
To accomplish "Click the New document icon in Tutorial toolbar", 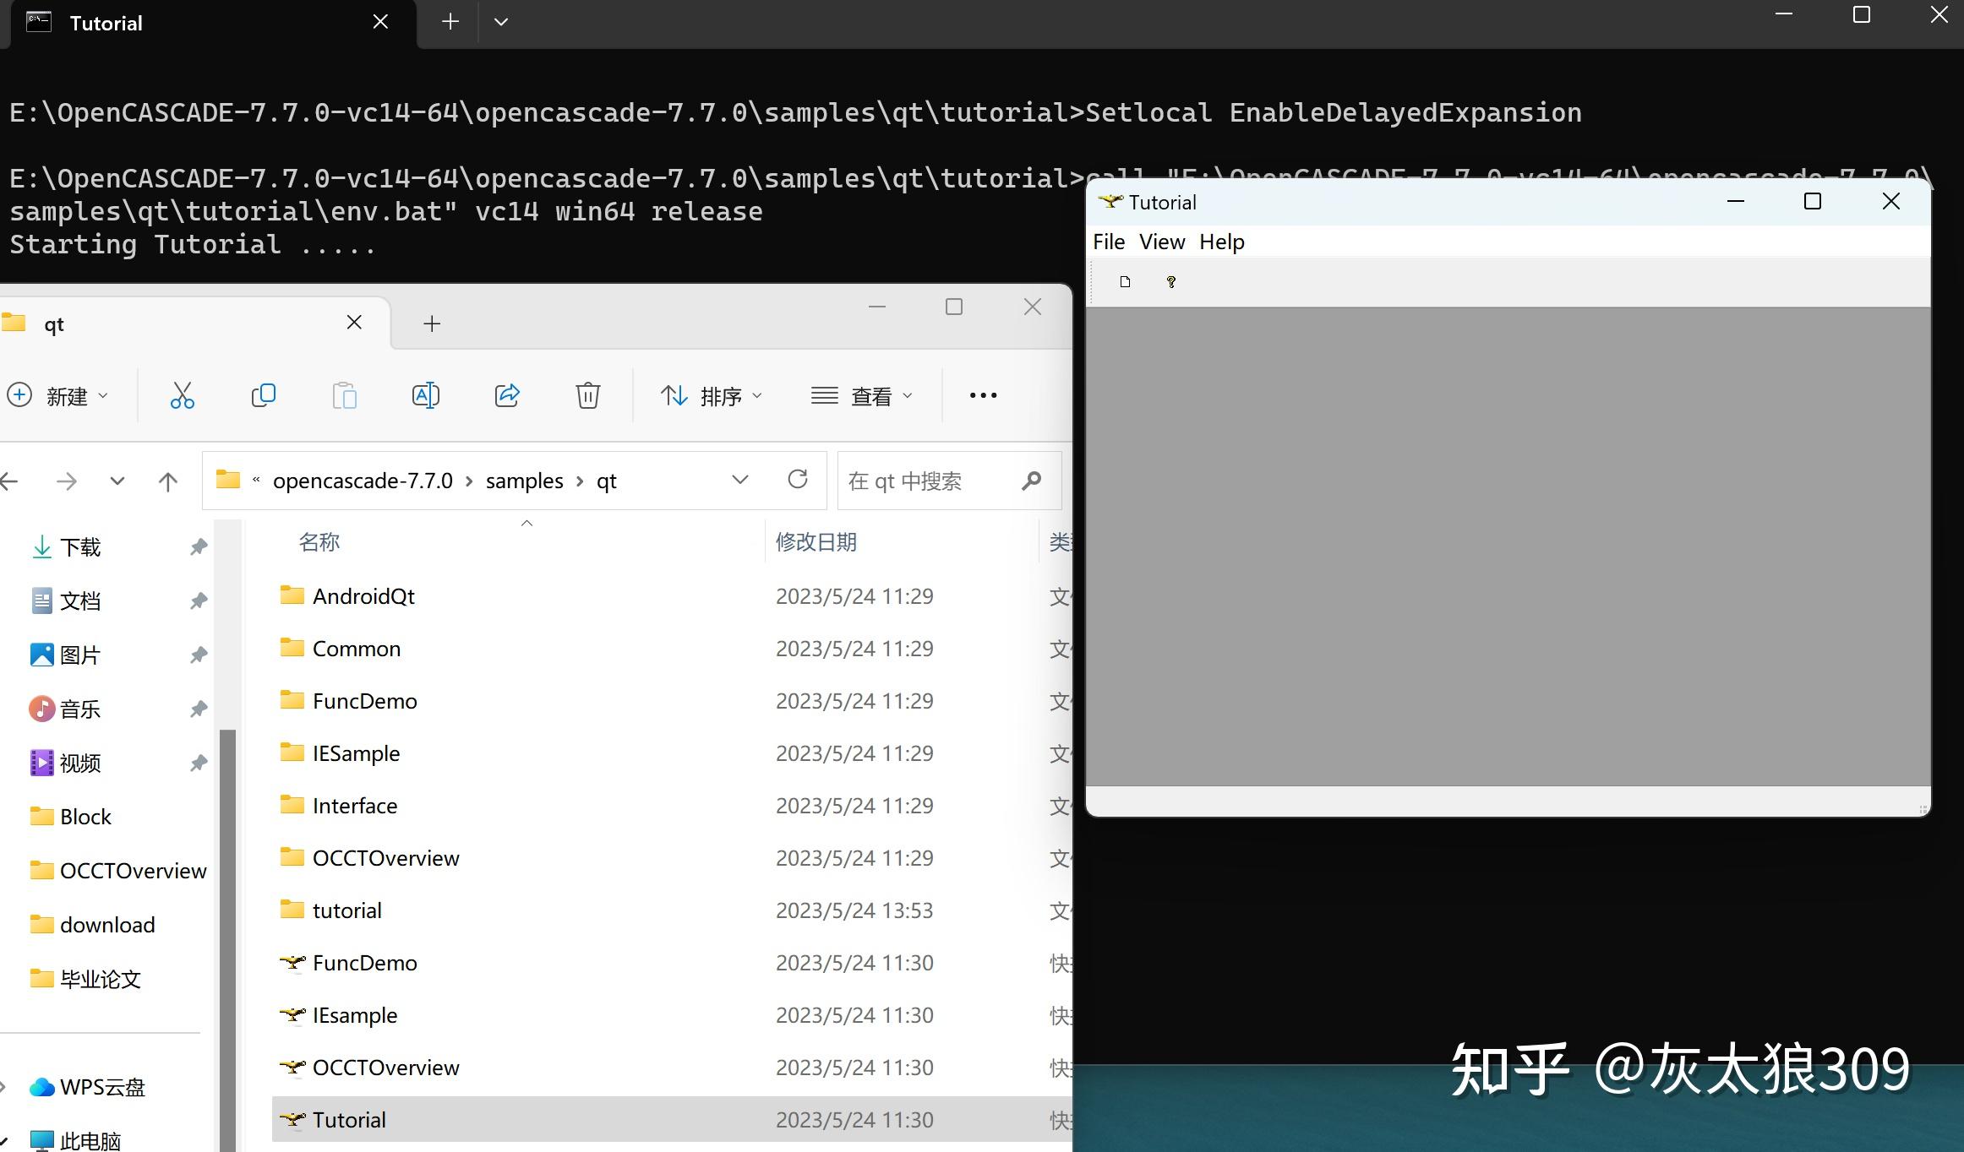I will click(1125, 282).
